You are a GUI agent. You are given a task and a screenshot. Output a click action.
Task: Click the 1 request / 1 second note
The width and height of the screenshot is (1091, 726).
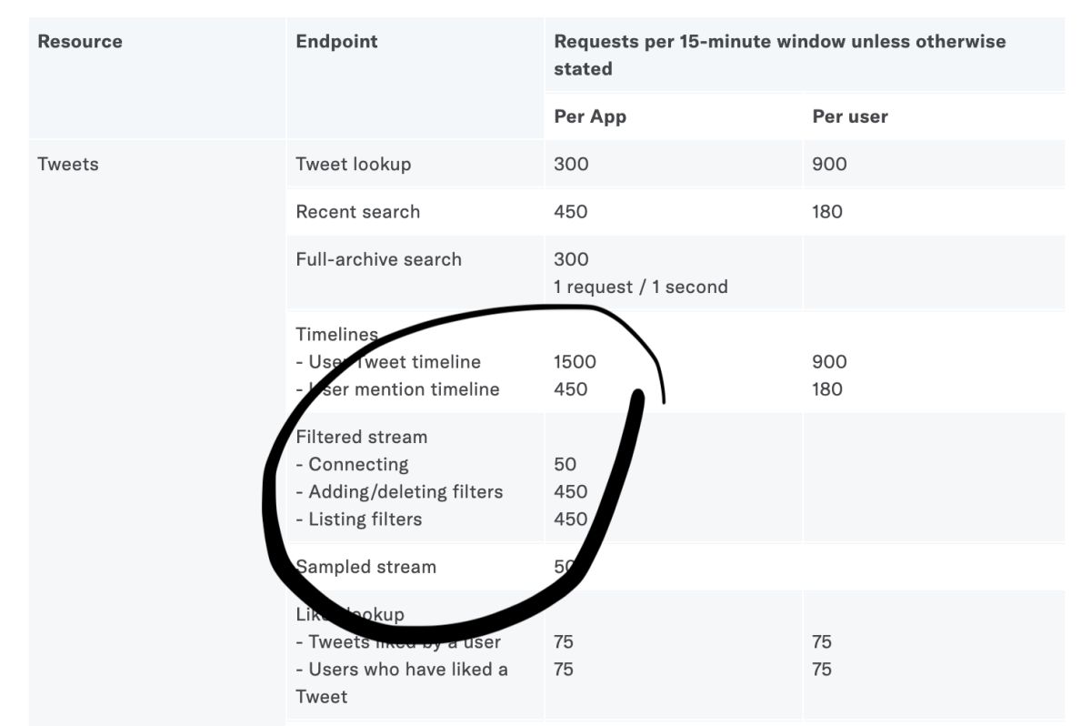click(641, 287)
